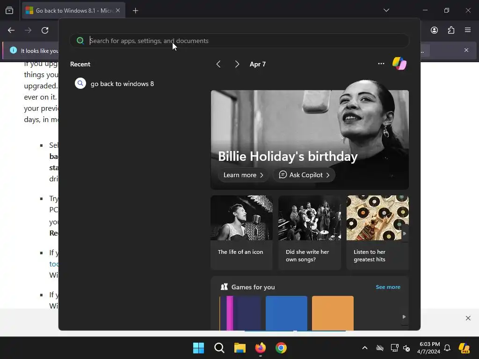Show hidden system tray icons chevron
The width and height of the screenshot is (479, 359).
[365, 348]
